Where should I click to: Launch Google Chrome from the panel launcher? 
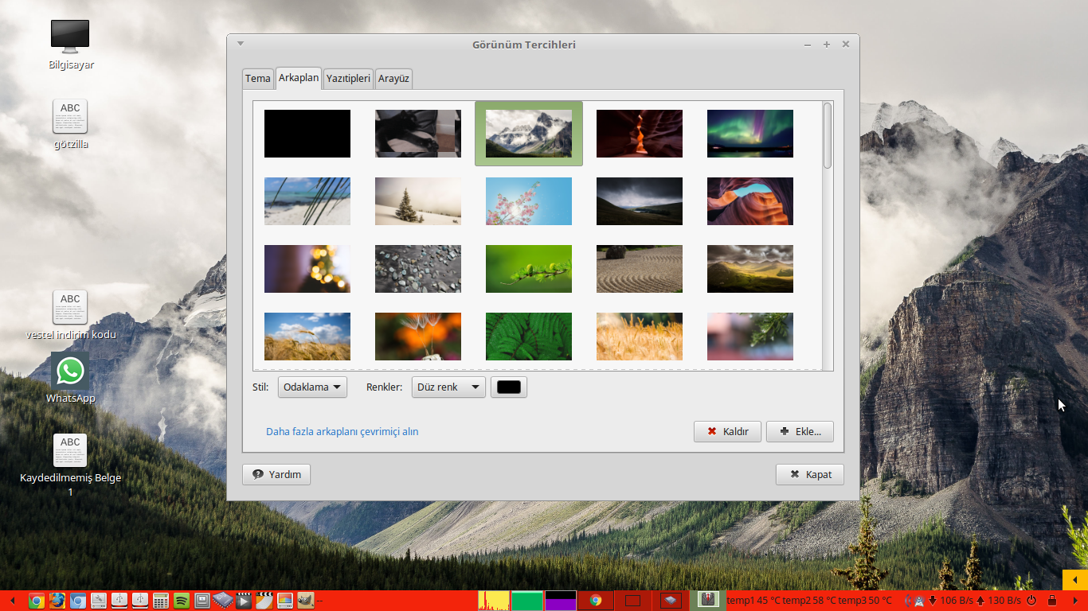(36, 601)
